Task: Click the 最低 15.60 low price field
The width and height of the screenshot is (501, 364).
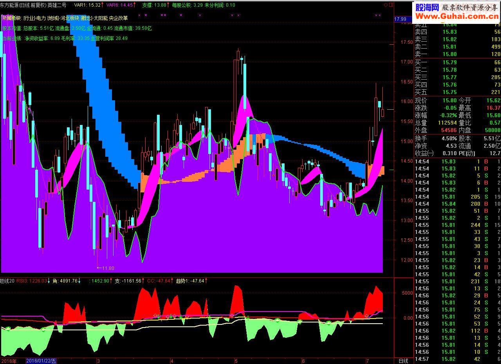Action: 479,115
